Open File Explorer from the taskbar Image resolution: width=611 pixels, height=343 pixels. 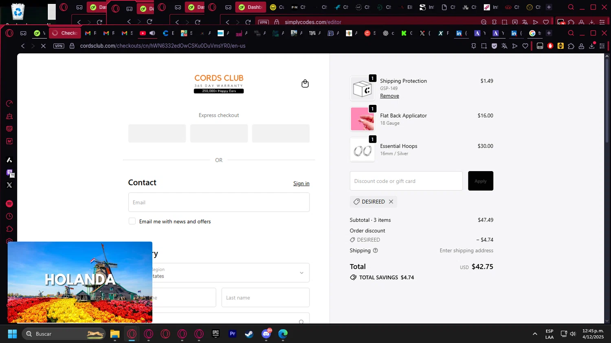(x=115, y=334)
